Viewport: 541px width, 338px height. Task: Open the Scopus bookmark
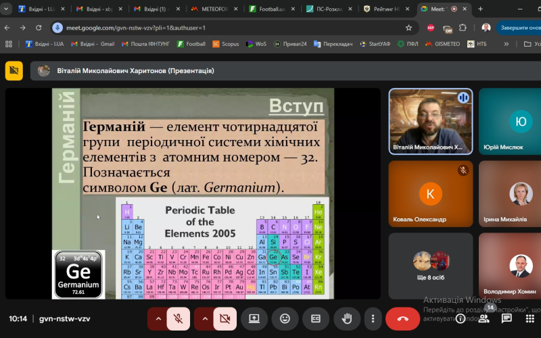click(x=226, y=44)
